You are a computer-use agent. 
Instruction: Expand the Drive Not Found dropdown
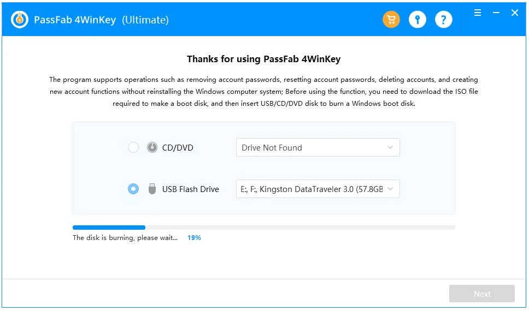318,147
